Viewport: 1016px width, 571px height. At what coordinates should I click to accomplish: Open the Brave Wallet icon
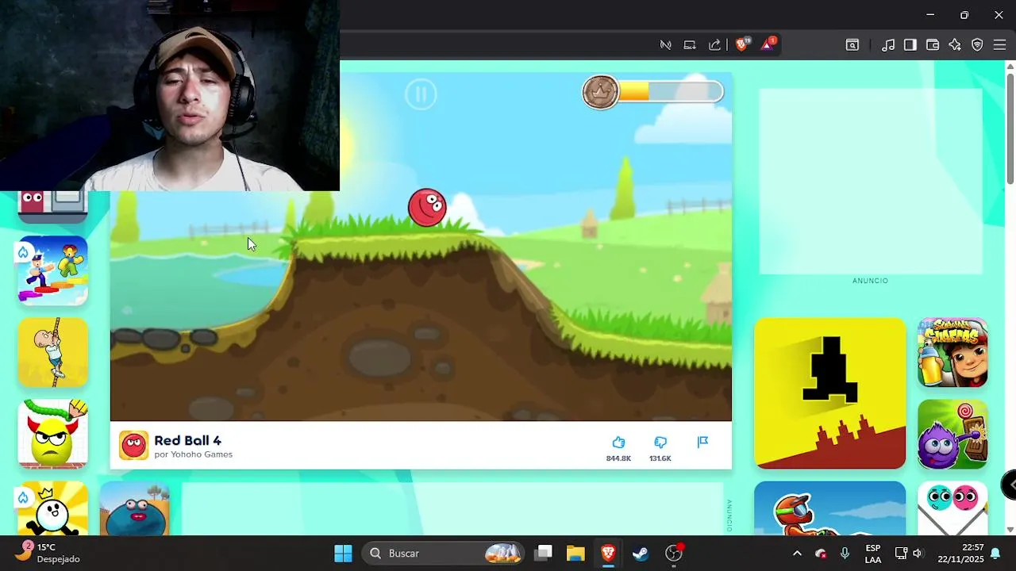(x=933, y=45)
